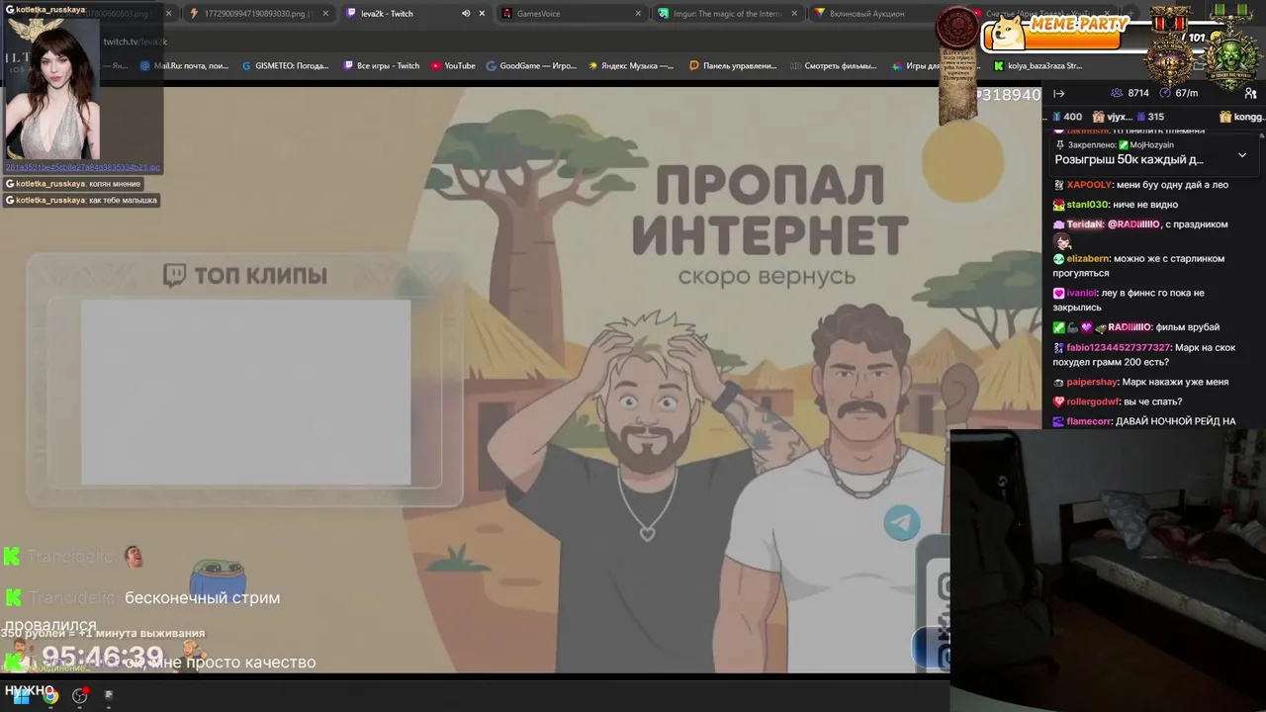Open ivanlol's username in chat
The height and width of the screenshot is (712, 1266).
pyautogui.click(x=1081, y=294)
